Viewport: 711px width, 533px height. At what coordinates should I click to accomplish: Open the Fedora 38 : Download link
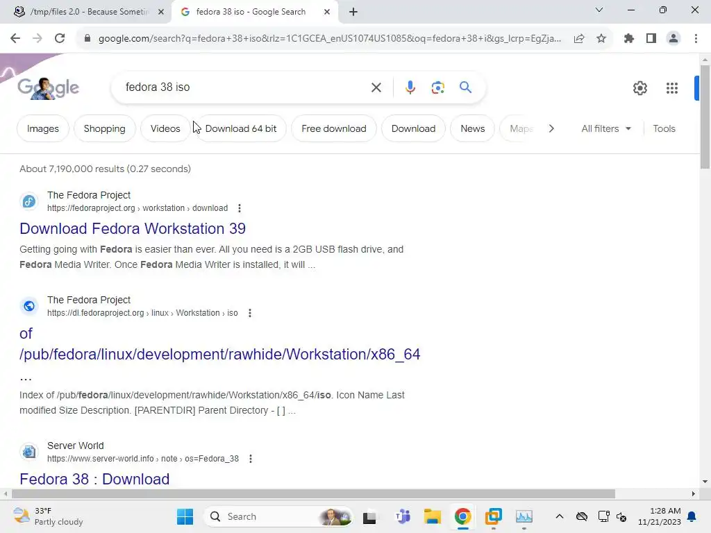click(x=94, y=479)
